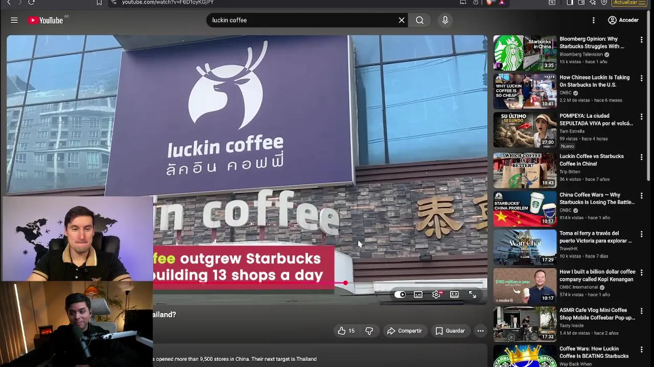Open the Kopi Kenangan video title
Viewport: 654px width, 367px height.
(x=597, y=275)
